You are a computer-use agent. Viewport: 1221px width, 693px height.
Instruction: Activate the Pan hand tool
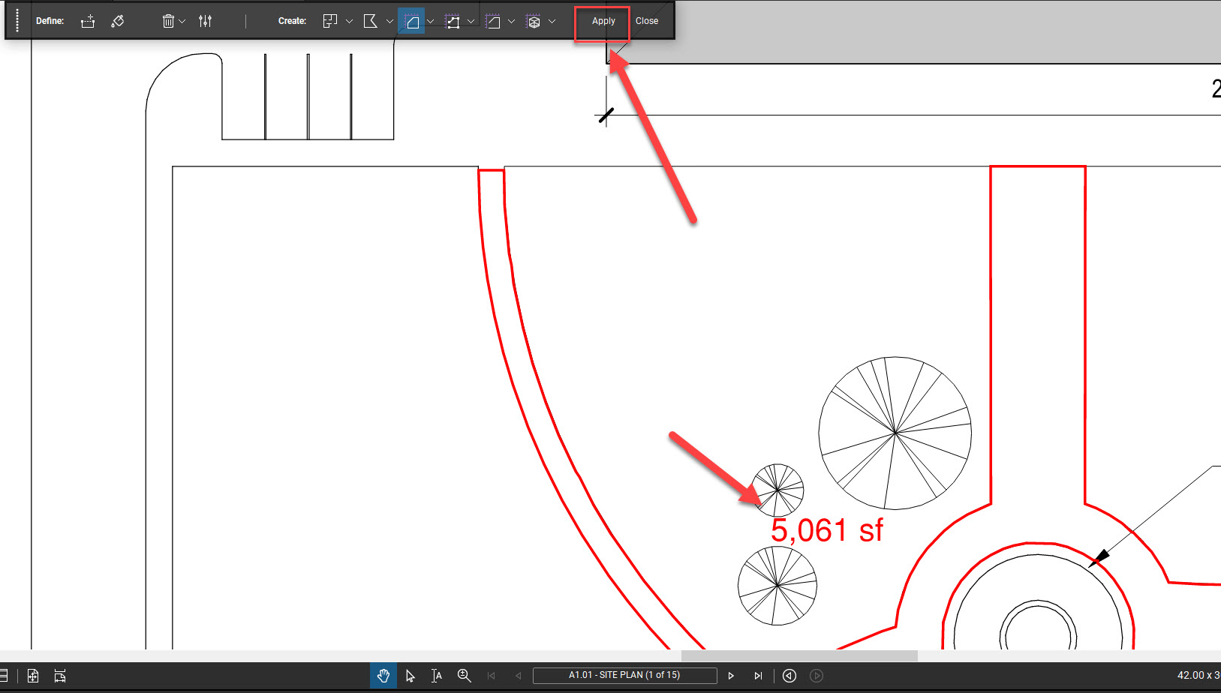(x=383, y=676)
